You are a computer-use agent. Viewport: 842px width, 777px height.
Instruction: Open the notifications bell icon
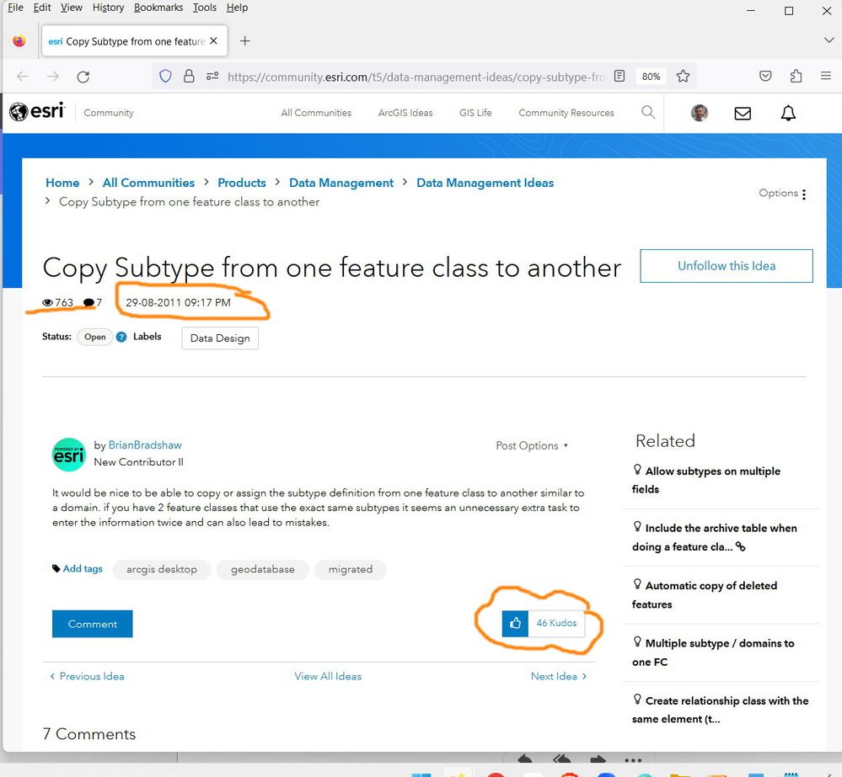(x=788, y=113)
